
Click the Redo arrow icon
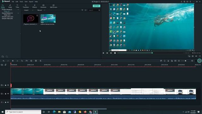[x=8, y=61]
